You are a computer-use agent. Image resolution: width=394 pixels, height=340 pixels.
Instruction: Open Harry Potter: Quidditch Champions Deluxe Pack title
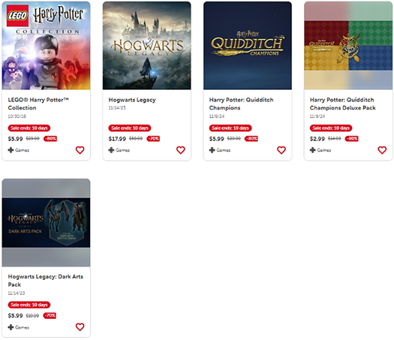point(342,104)
